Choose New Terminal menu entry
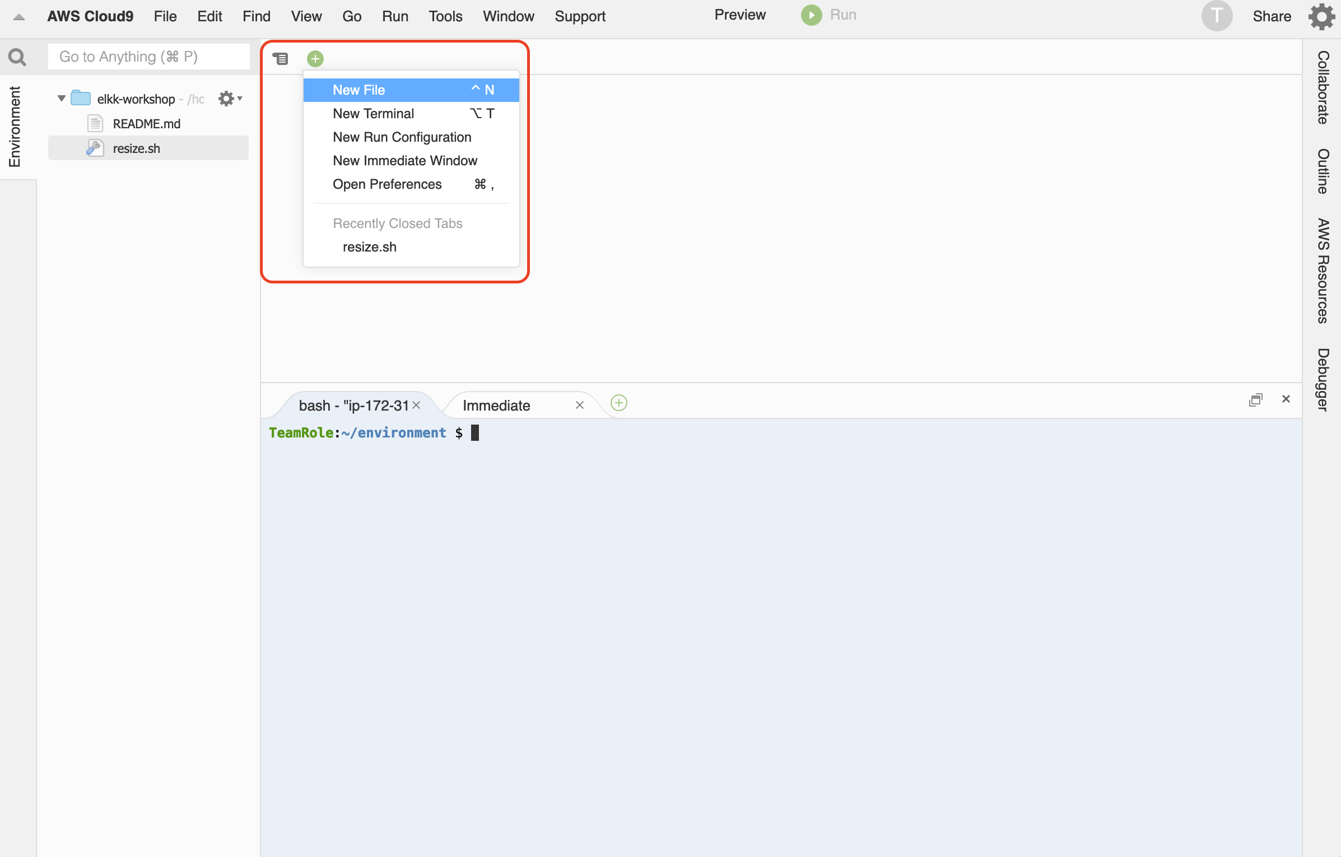Image resolution: width=1341 pixels, height=857 pixels. [x=411, y=114]
